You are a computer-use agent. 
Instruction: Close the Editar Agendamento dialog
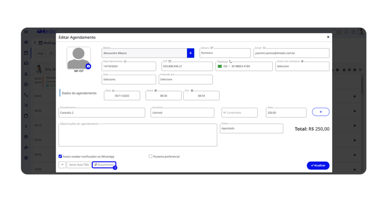328,37
